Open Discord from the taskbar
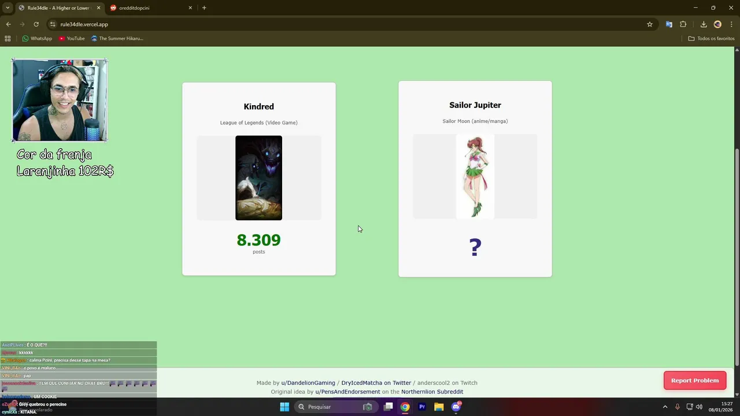The width and height of the screenshot is (740, 416). [456, 407]
